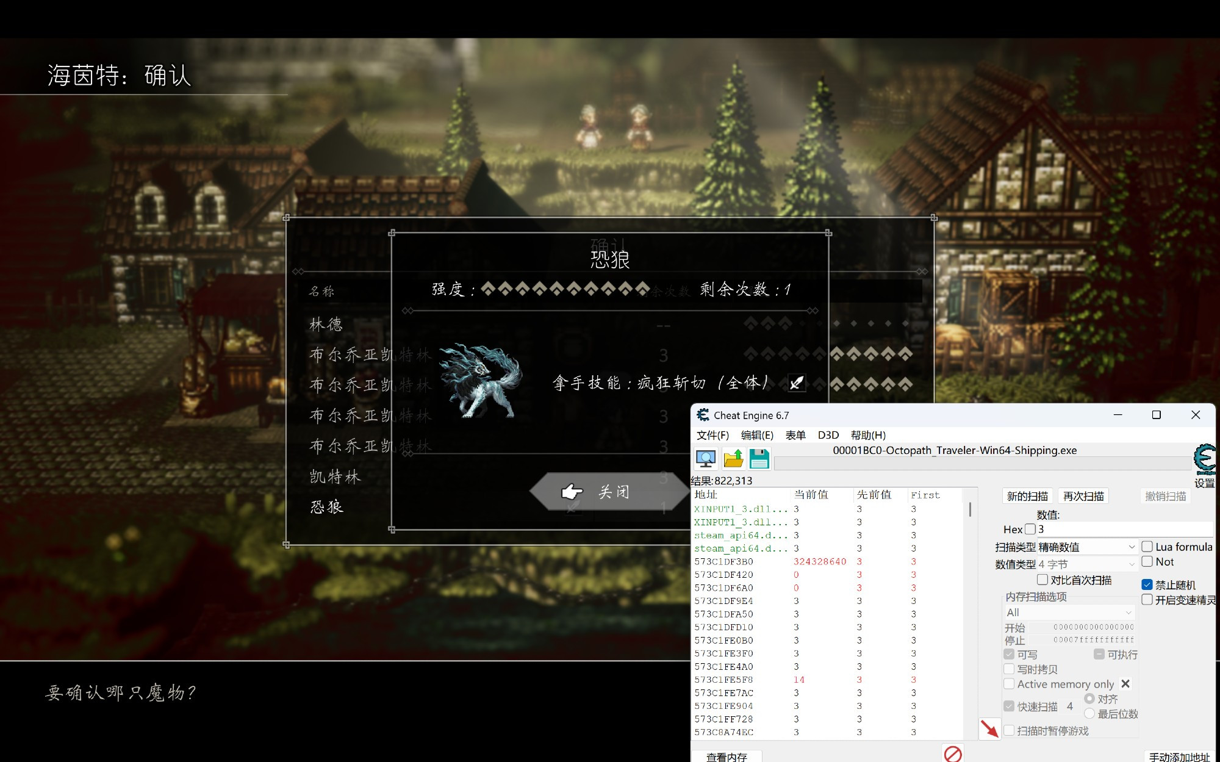Image resolution: width=1220 pixels, height=762 pixels.
Task: Click the value 324328640
Action: coord(820,561)
